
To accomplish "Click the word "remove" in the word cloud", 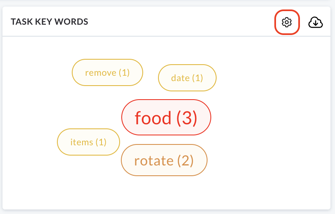I will [101, 73].
